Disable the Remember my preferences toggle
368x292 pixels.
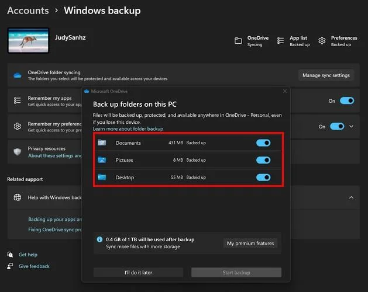pos(337,127)
